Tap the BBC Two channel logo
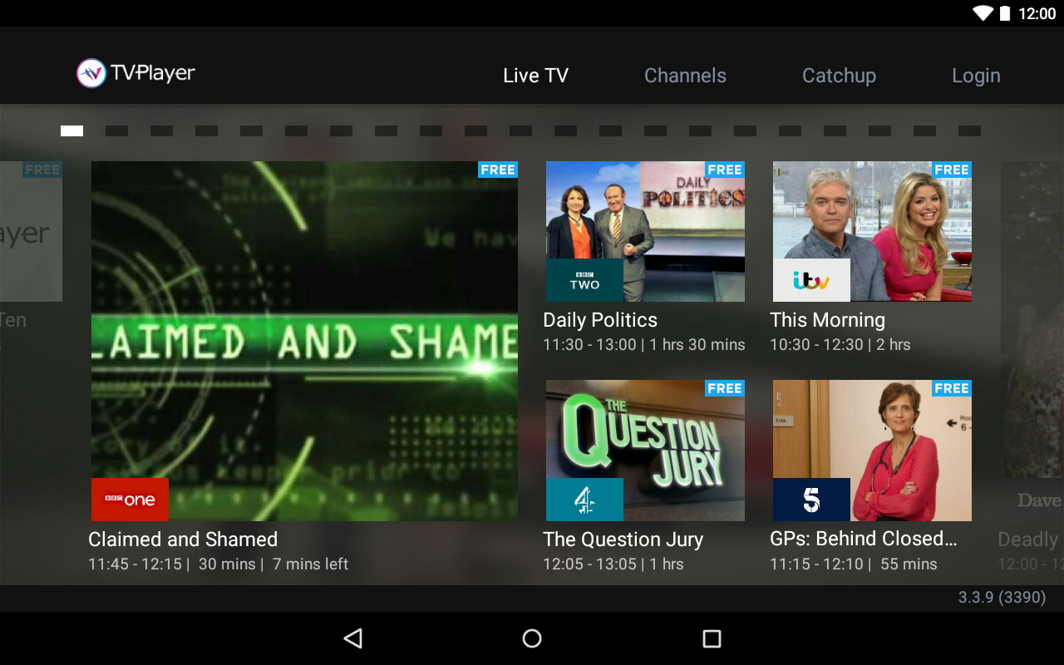This screenshot has width=1064, height=665. [584, 280]
